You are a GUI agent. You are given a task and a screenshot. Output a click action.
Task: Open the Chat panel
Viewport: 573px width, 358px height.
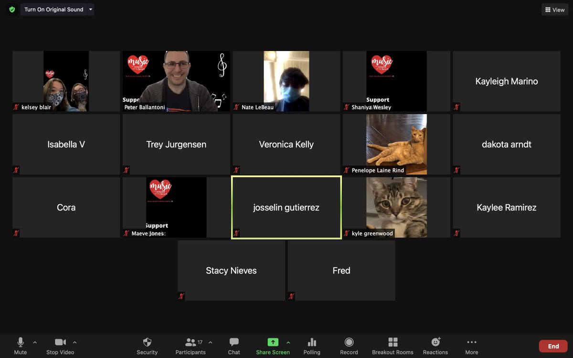pyautogui.click(x=234, y=346)
